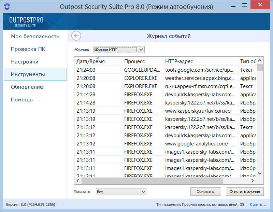Expand the Показать filter dropdown
273x212 pixels.
coord(121,192)
